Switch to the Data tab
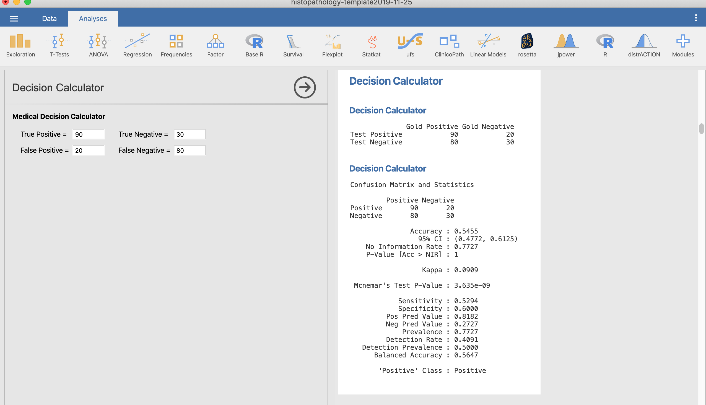The width and height of the screenshot is (706, 405). click(49, 19)
